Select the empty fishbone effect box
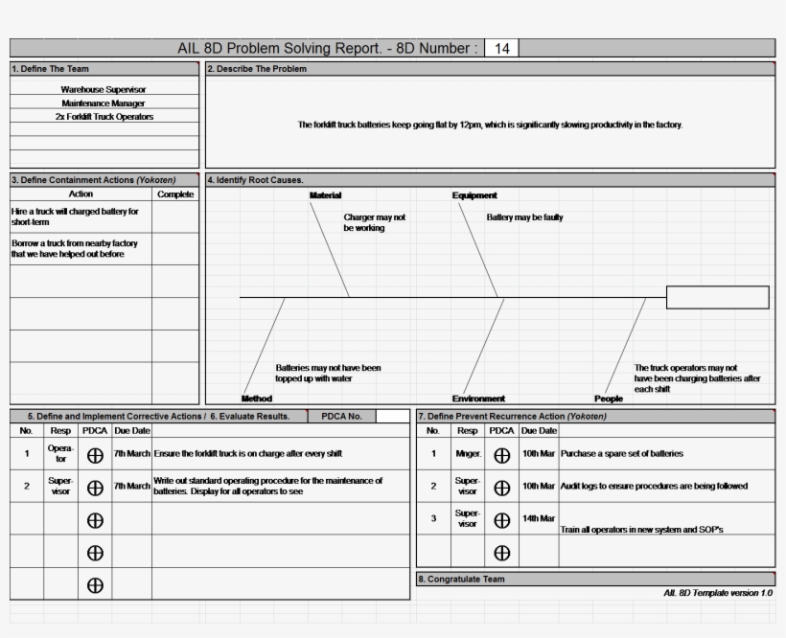Image resolution: width=786 pixels, height=638 pixels. (x=717, y=298)
